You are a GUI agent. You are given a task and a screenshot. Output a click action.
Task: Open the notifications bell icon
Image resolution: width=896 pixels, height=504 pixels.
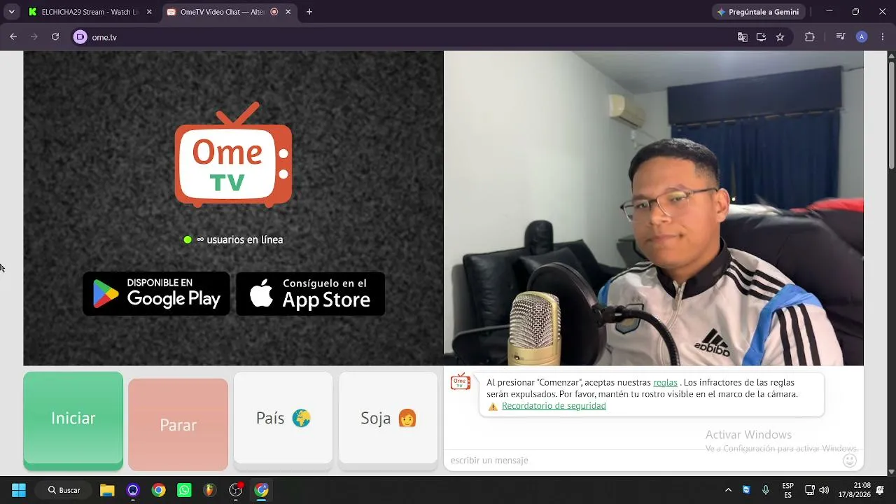[881, 490]
